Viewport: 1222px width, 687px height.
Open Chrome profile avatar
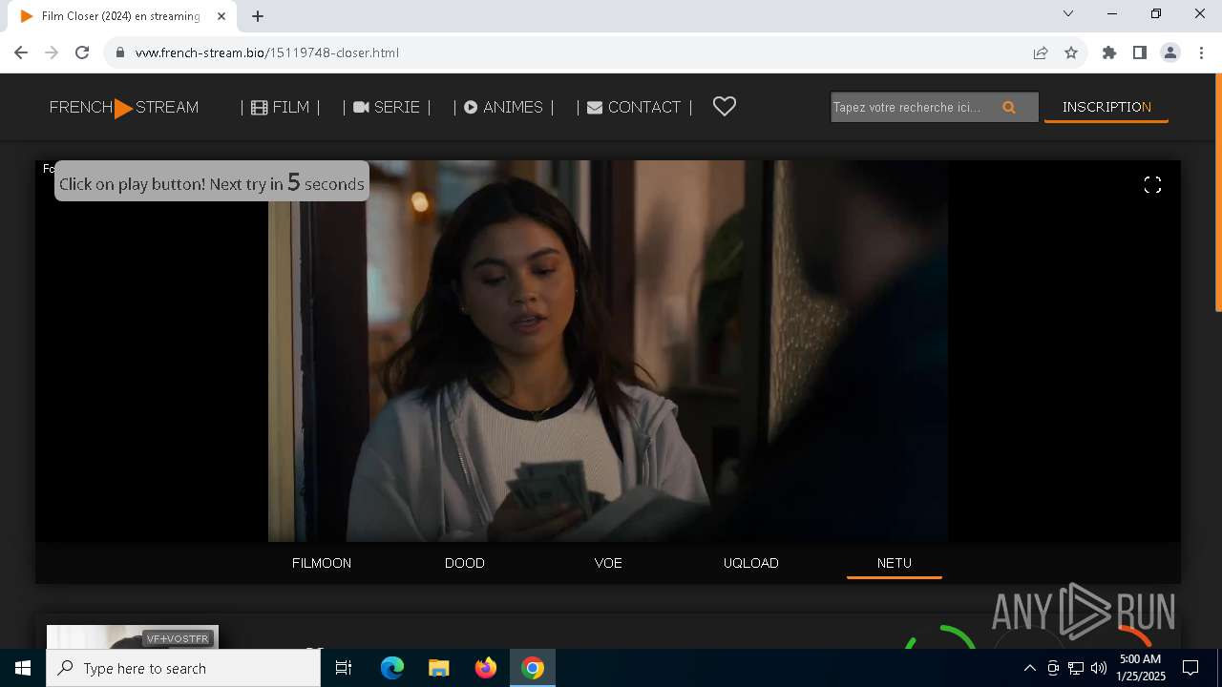tap(1170, 52)
